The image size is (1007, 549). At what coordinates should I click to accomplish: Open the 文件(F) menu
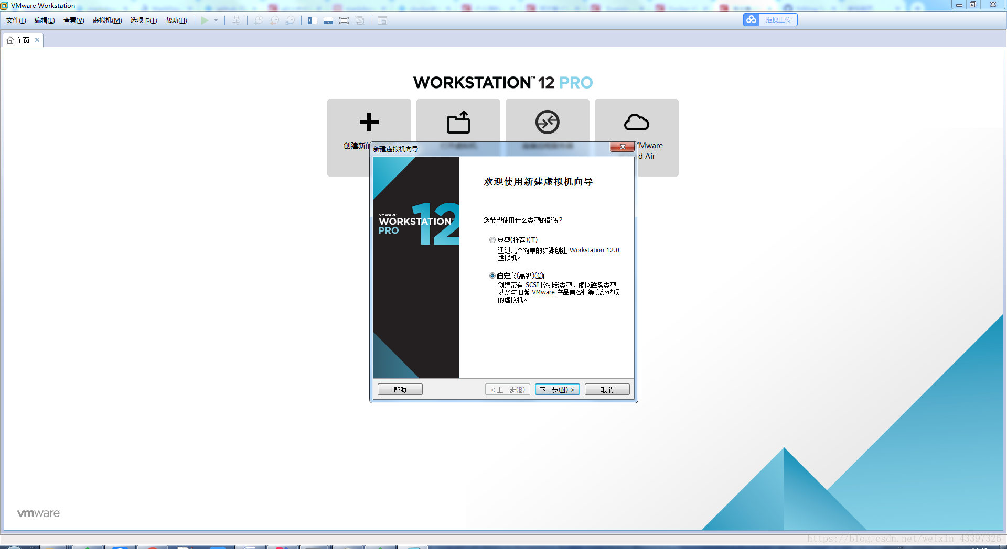16,20
